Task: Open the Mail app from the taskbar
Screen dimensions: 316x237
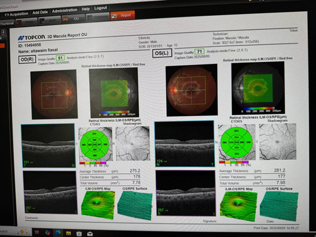Action: (90, 234)
